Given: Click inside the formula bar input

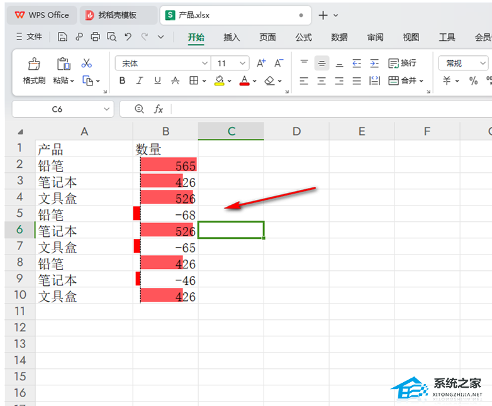Looking at the screenshot, I should tap(331, 109).
